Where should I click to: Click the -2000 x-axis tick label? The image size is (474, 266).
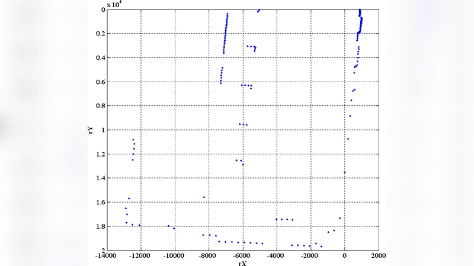(x=310, y=256)
